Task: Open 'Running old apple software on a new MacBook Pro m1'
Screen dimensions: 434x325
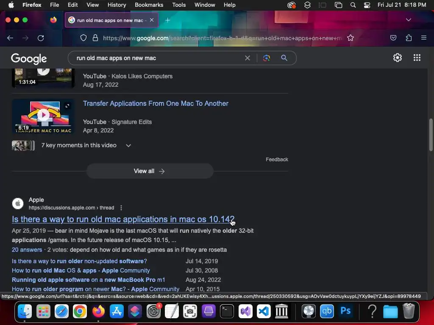Action: coord(88,280)
